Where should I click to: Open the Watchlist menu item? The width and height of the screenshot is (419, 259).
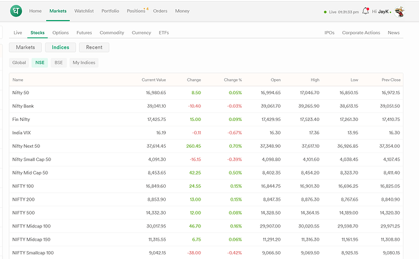pyautogui.click(x=84, y=11)
